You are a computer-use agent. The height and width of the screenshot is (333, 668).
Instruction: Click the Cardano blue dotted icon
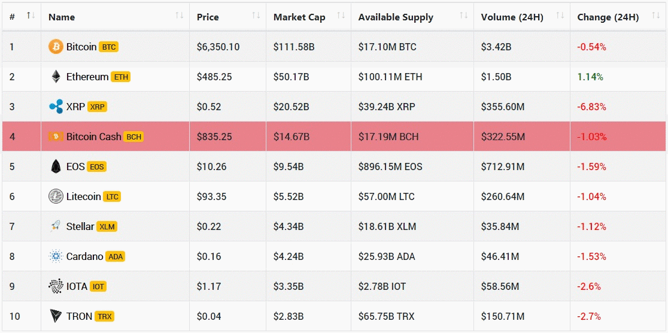[56, 256]
